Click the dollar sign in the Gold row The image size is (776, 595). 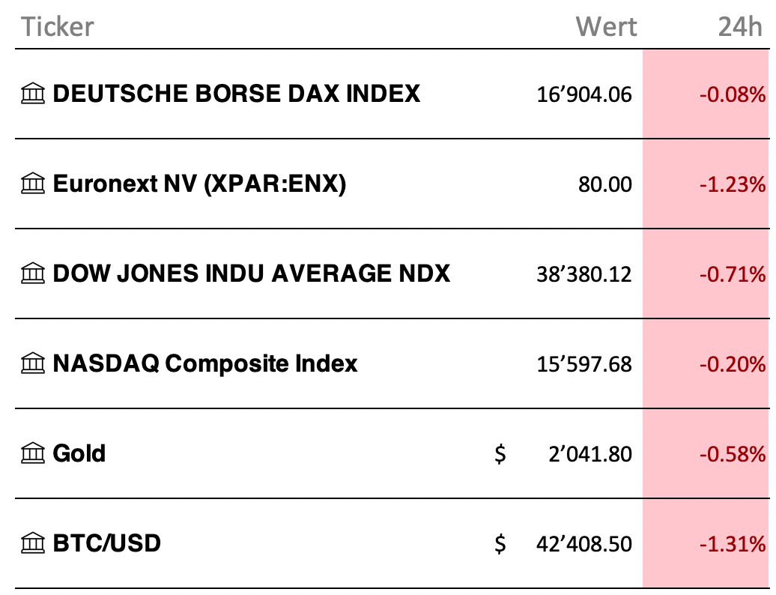[500, 454]
